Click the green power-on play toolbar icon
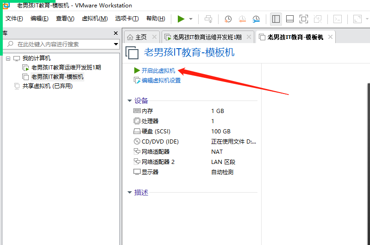This screenshot has width=370, height=245. coord(181,19)
